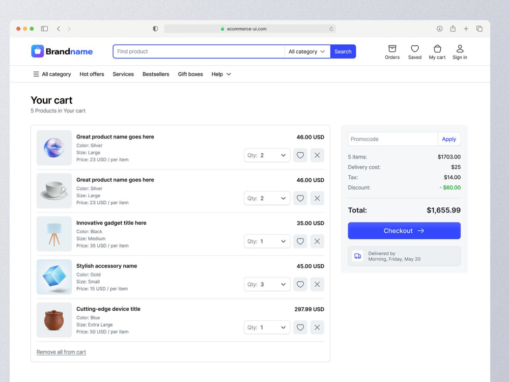The image size is (509, 382).
Task: Open the All category dropdown in search bar
Action: point(307,51)
